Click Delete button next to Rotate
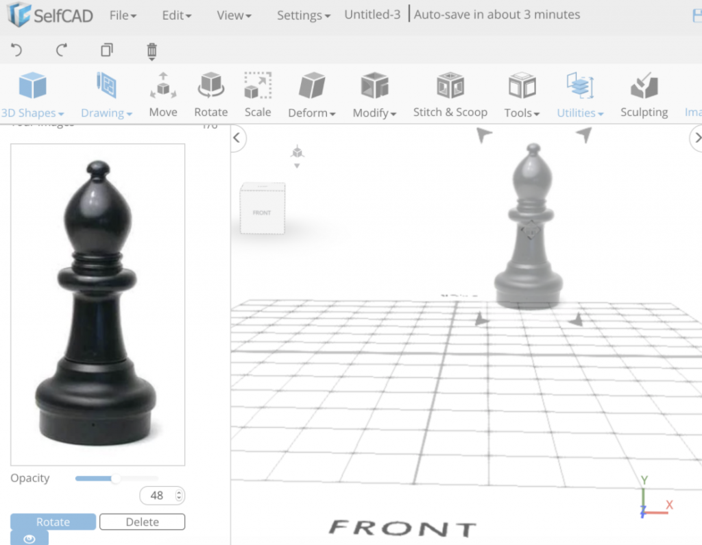The height and width of the screenshot is (545, 702). pyautogui.click(x=142, y=522)
